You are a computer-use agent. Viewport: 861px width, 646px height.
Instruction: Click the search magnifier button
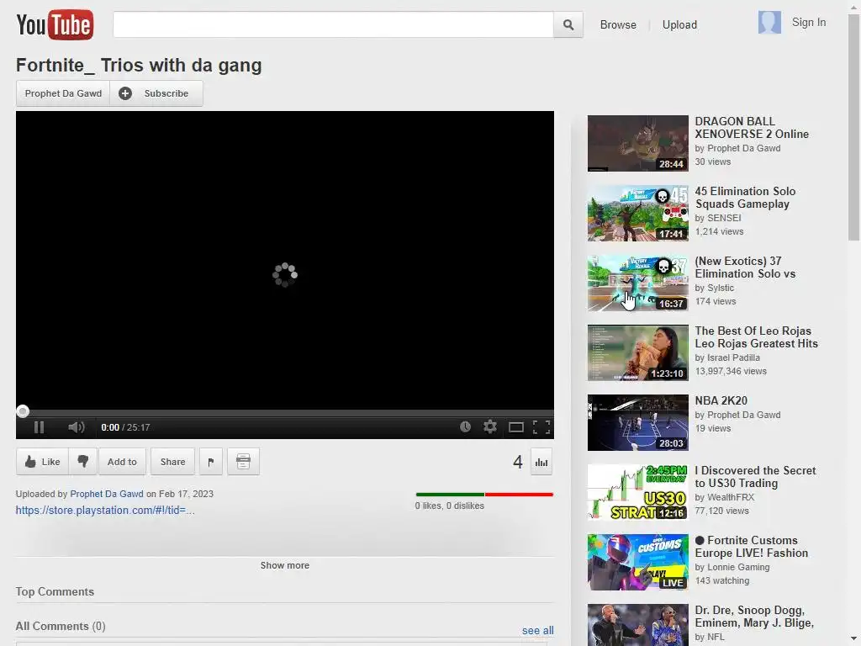(x=568, y=24)
